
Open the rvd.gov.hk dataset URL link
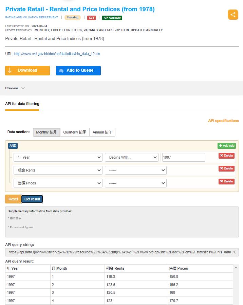click(57, 54)
